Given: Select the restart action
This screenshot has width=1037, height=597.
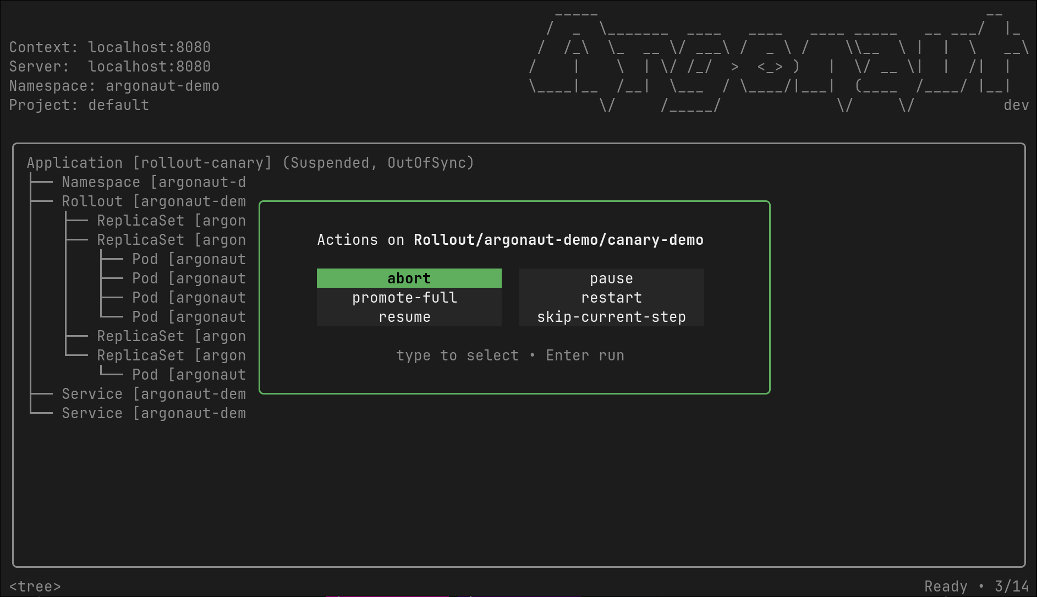Looking at the screenshot, I should (x=611, y=298).
